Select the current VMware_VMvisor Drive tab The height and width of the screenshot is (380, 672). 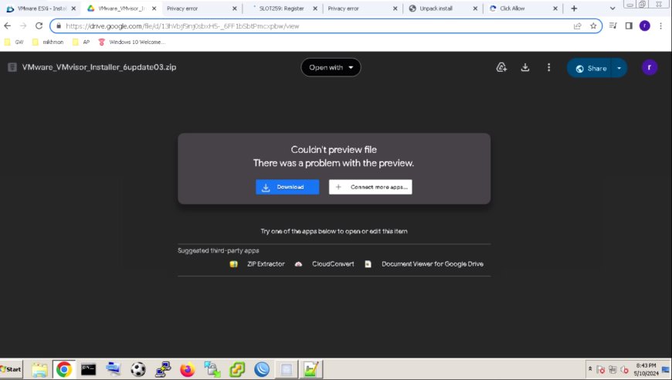tap(121, 8)
